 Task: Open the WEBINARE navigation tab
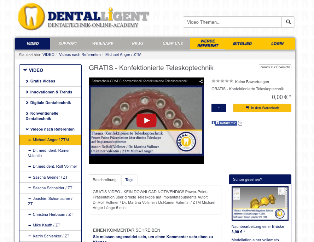(103, 44)
